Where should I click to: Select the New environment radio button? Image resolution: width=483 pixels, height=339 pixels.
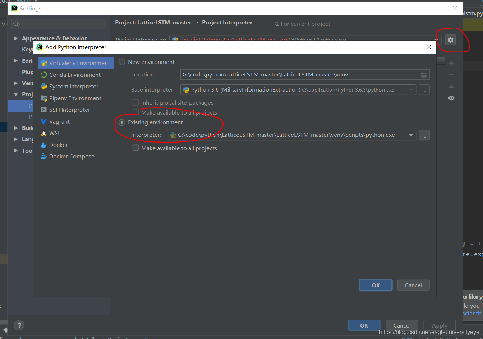[122, 62]
